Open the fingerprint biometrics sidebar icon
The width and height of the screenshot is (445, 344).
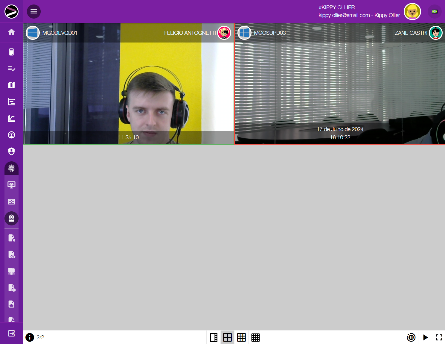(11, 168)
